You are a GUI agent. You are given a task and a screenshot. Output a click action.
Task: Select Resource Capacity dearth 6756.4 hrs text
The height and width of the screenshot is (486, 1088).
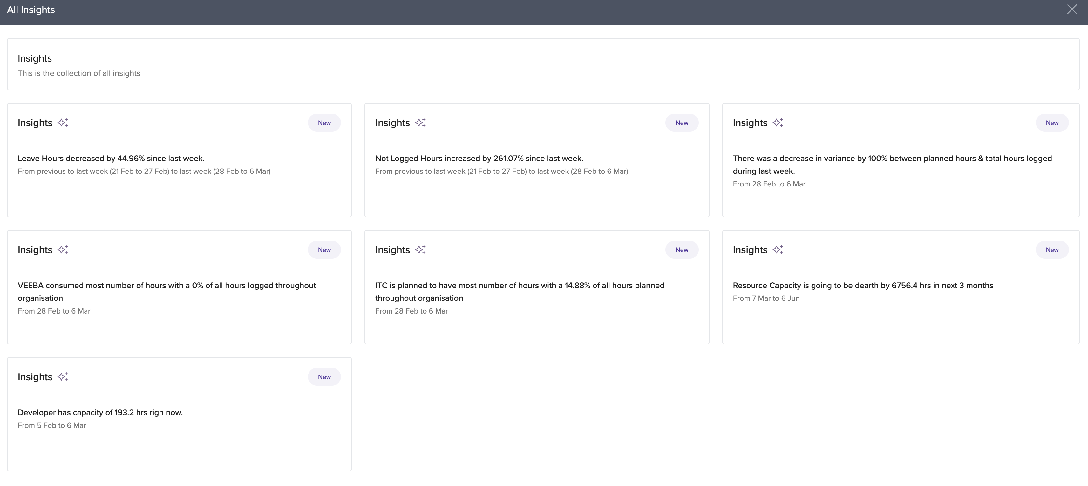[862, 286]
